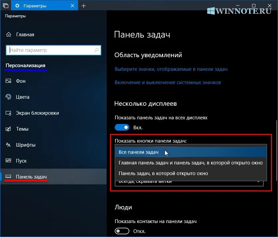Click the gear icon on Параметры tab
Image resolution: width=278 pixels, height=237 pixels.
tap(17, 6)
